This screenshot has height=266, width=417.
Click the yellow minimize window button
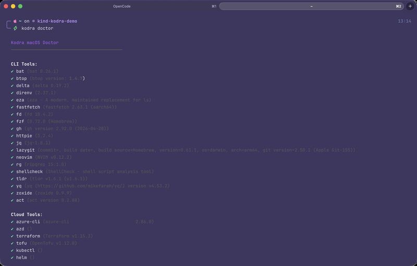point(13,6)
